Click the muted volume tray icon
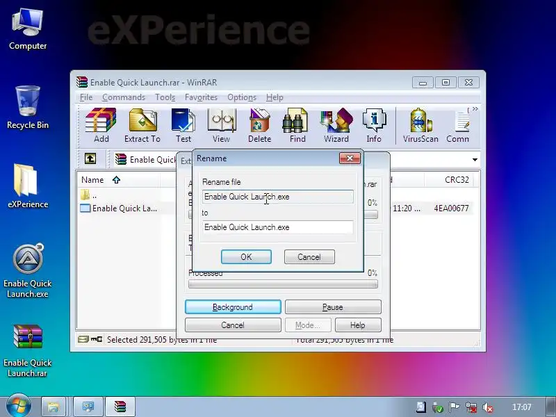This screenshot has height=417, width=556. 489,407
